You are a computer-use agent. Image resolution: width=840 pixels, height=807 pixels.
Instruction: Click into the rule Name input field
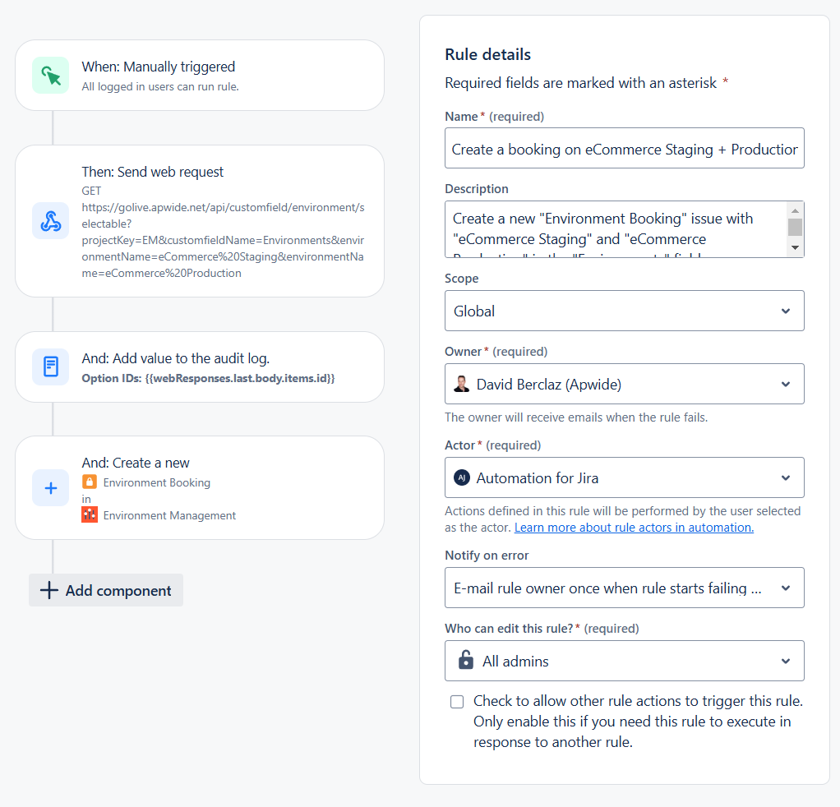(624, 149)
